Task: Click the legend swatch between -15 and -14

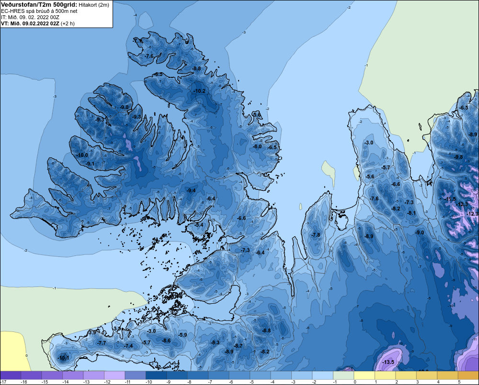Action: pos(52,375)
